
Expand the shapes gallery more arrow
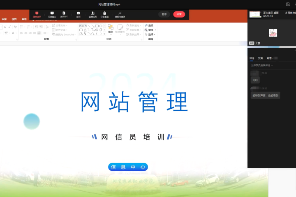tap(104, 34)
